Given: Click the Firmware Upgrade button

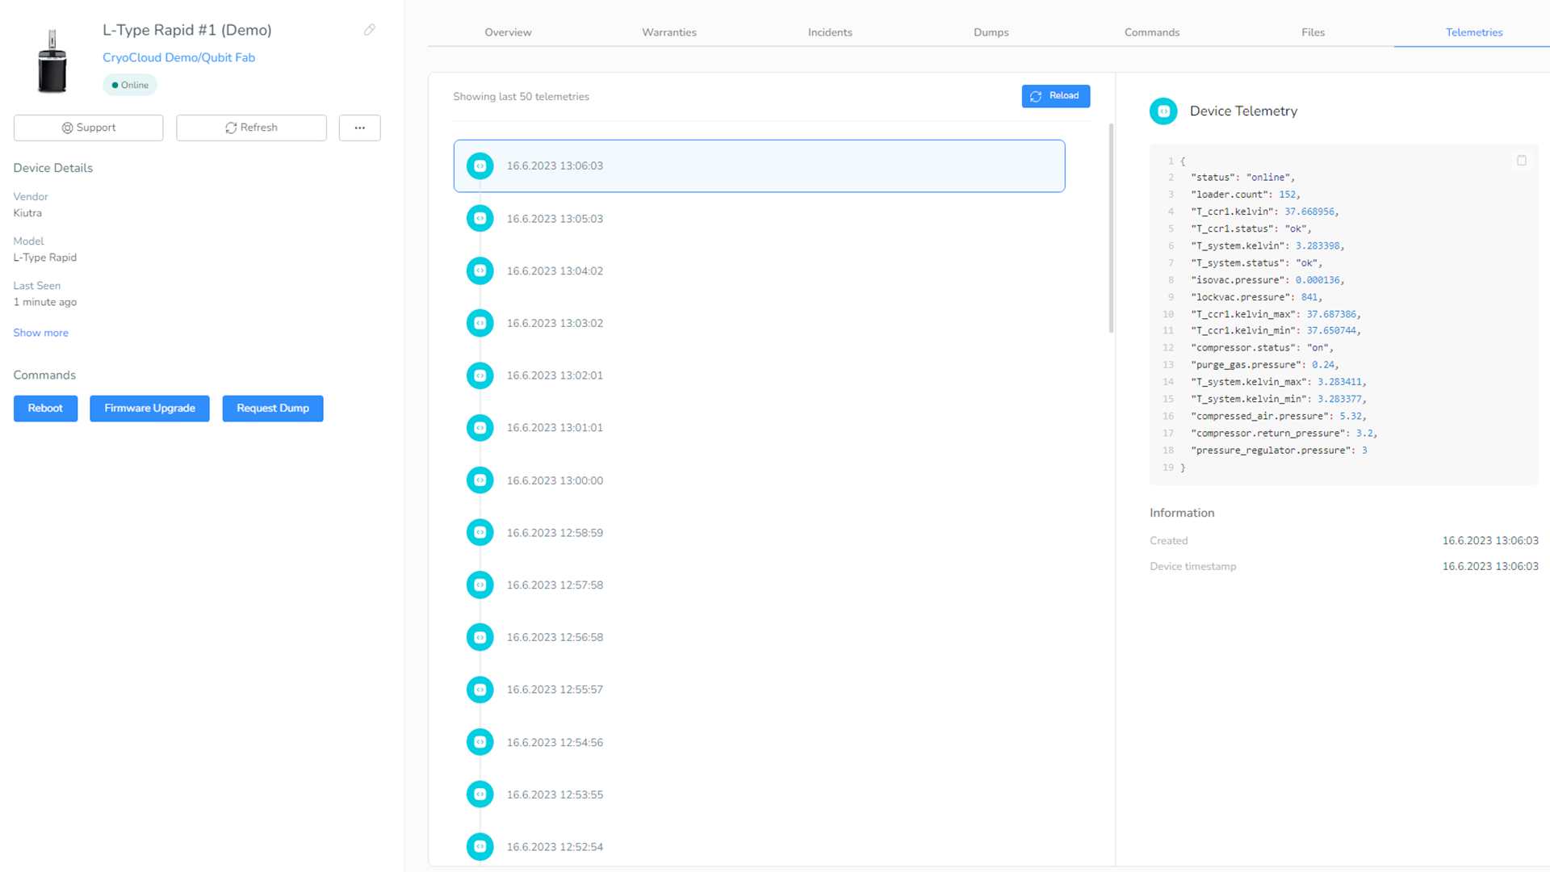Looking at the screenshot, I should click(x=149, y=408).
